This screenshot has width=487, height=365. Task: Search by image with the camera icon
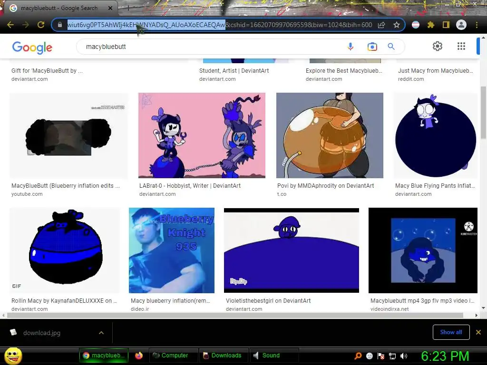coord(372,47)
